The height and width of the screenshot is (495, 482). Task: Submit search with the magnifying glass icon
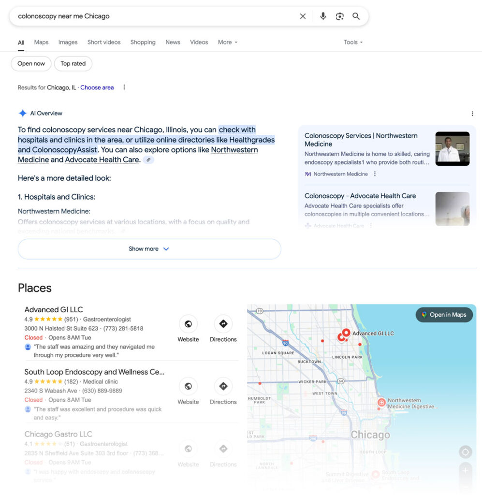tap(356, 16)
